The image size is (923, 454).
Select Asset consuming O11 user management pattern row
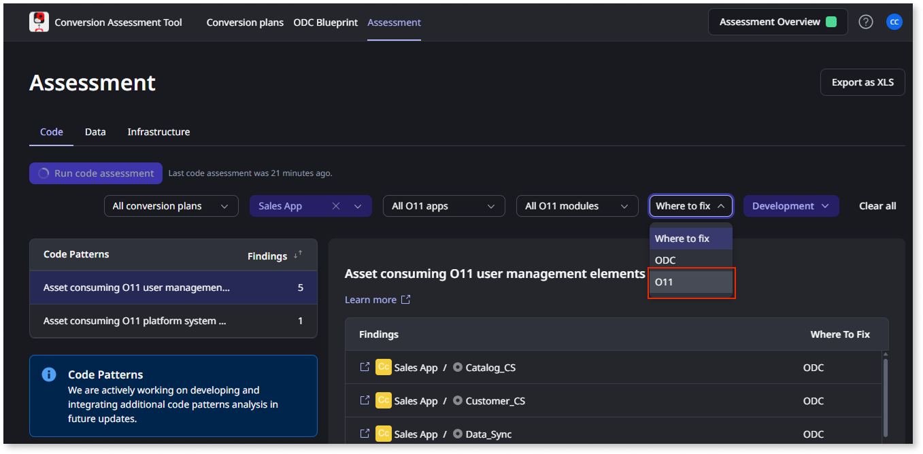[x=173, y=287]
